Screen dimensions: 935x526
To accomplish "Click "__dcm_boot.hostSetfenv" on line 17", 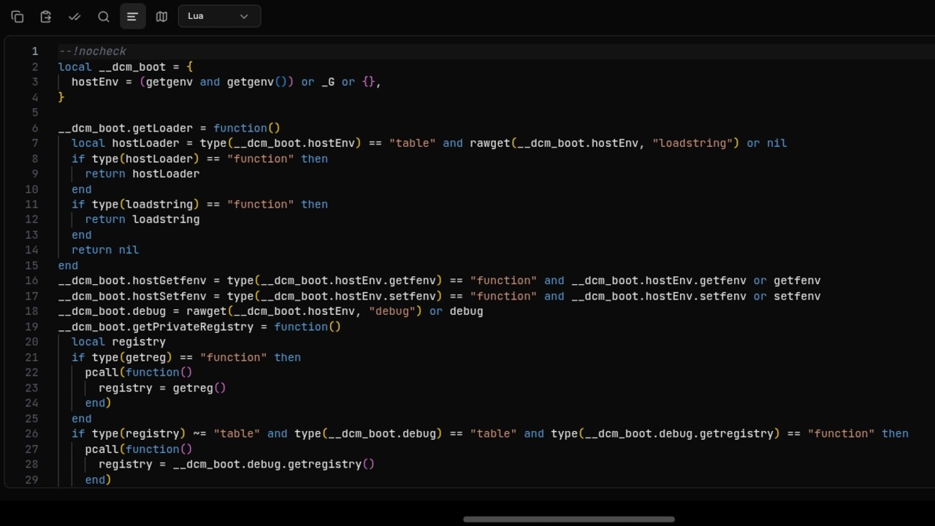I will (x=132, y=296).
